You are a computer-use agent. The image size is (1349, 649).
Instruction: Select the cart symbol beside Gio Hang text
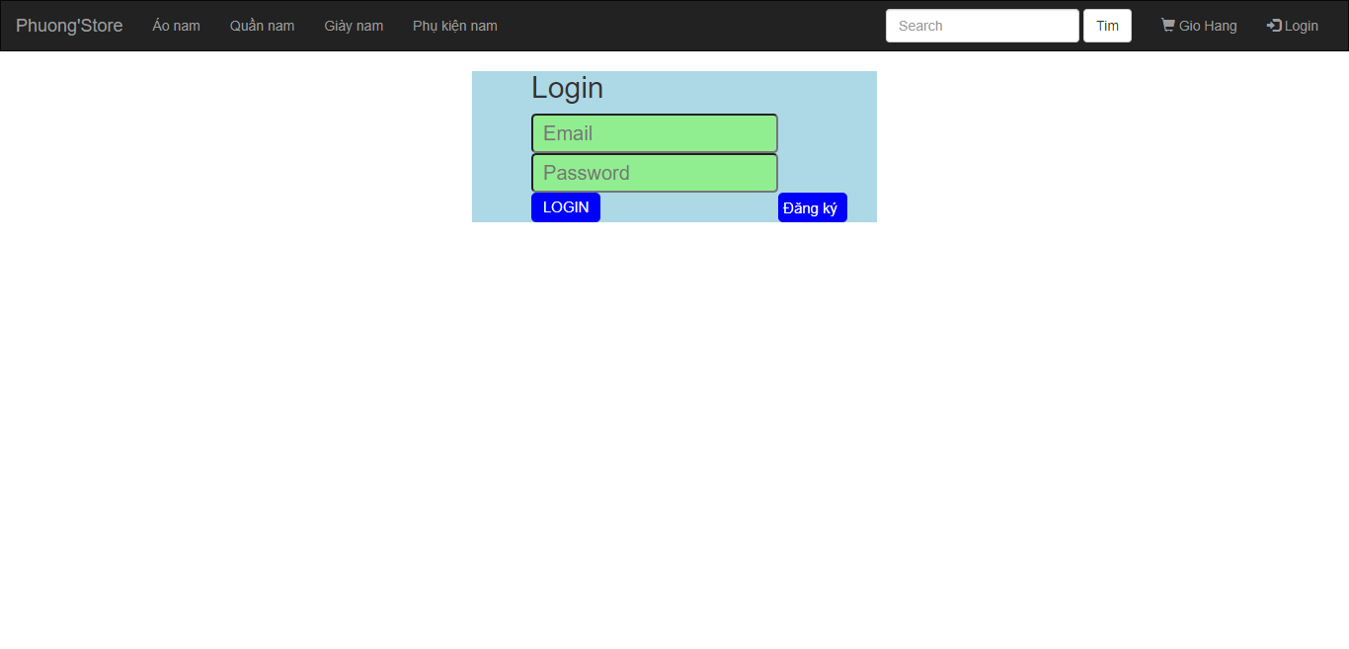(x=1166, y=25)
